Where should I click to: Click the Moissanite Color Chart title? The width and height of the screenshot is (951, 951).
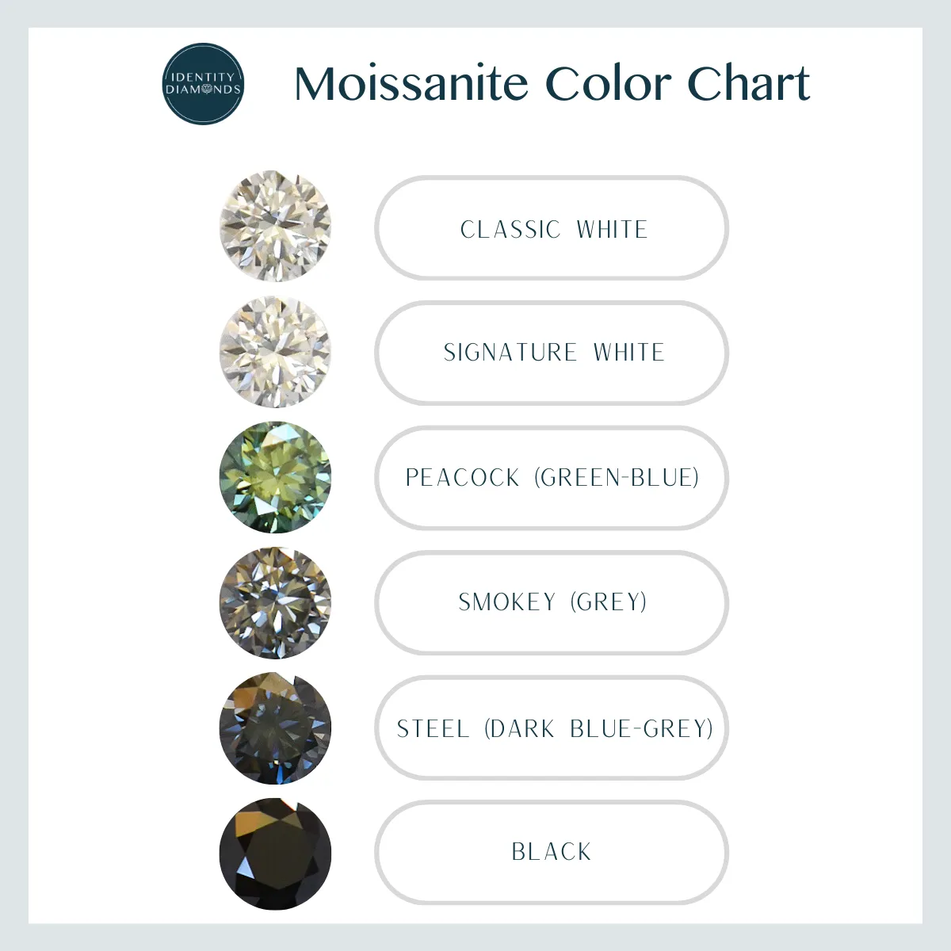point(552,83)
